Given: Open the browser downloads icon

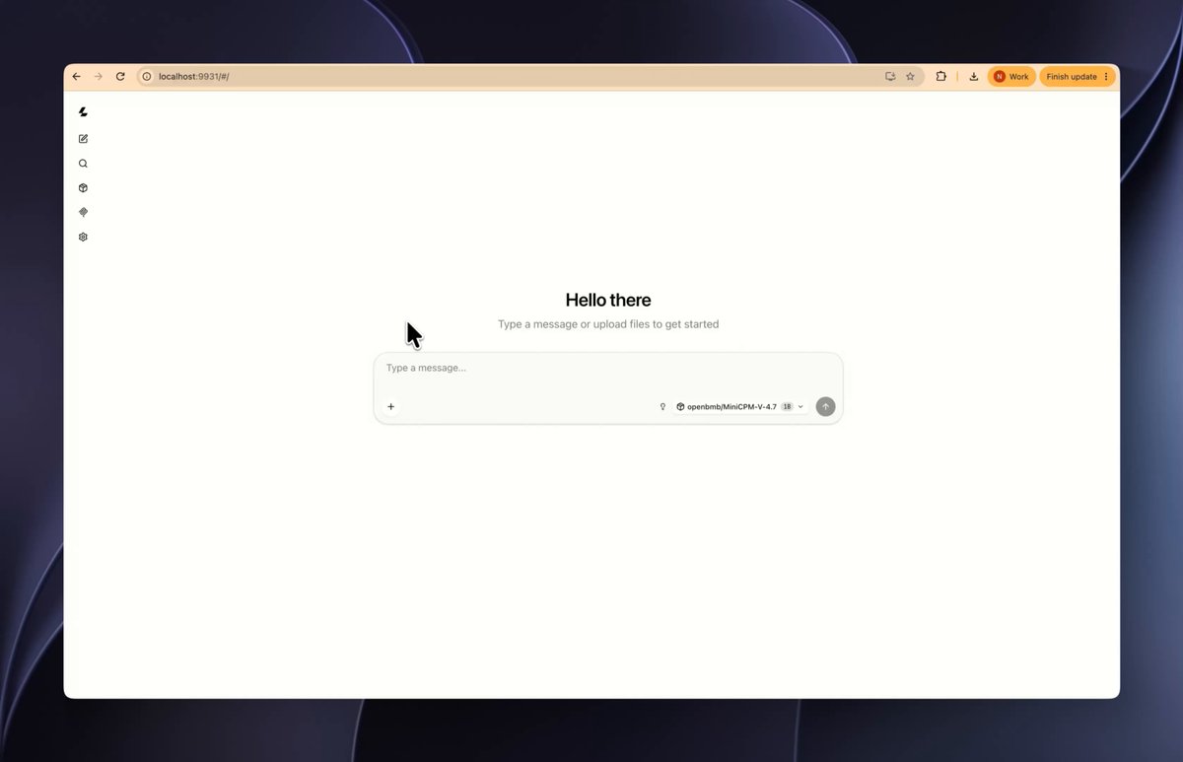Looking at the screenshot, I should pyautogui.click(x=974, y=76).
